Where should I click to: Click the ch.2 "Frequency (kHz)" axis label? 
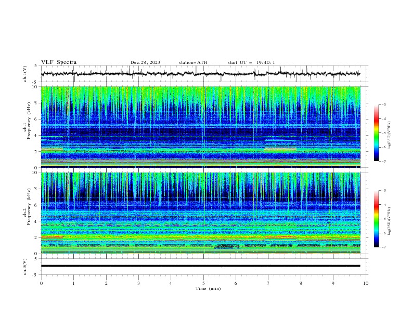coord(29,207)
